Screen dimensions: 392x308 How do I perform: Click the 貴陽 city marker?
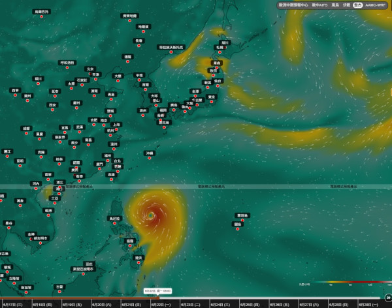pos(41,153)
